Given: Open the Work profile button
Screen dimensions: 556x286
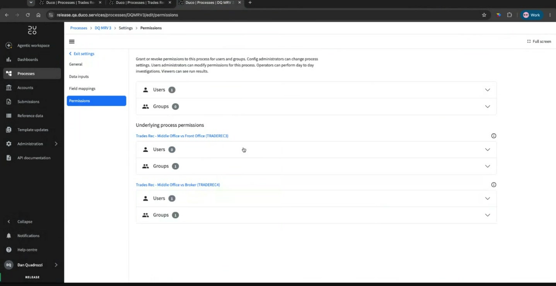Looking at the screenshot, I should pyautogui.click(x=532, y=15).
